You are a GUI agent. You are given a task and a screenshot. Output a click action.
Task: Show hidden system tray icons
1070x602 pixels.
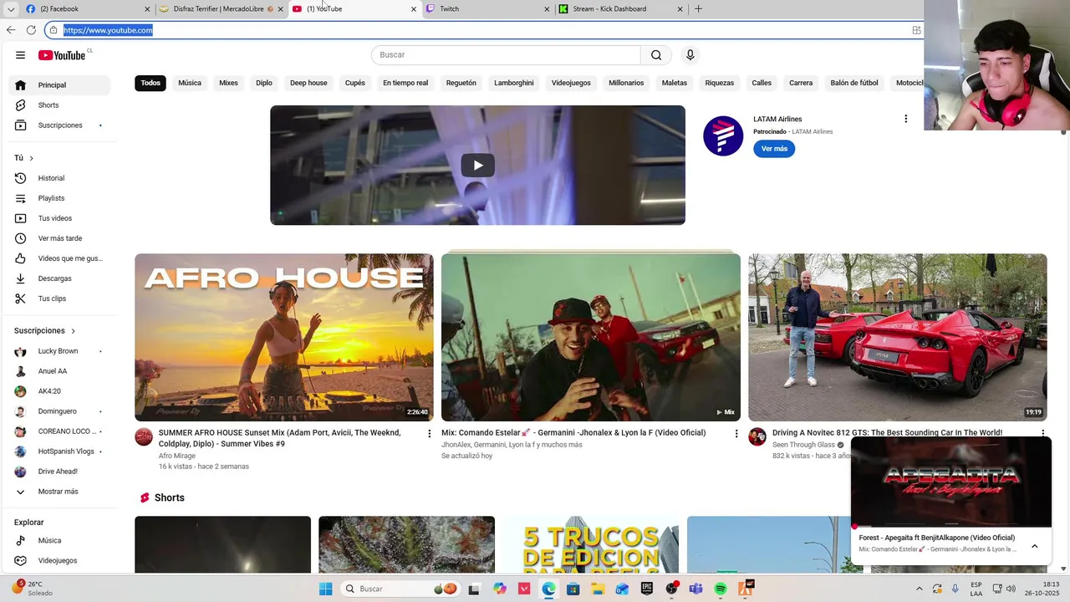[920, 589]
